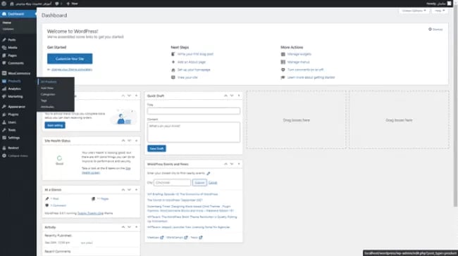Open the Updates submenu under Dashboard
Screen dimensions: 458x256
tap(8, 29)
